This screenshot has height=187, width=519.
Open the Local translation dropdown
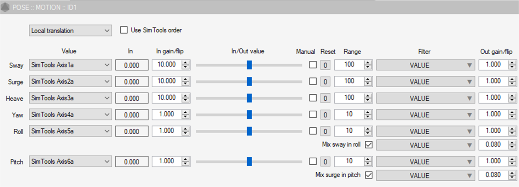coord(70,31)
